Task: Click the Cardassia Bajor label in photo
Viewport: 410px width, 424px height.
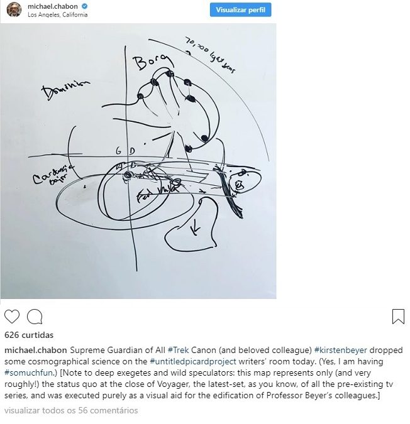Action: coord(52,176)
